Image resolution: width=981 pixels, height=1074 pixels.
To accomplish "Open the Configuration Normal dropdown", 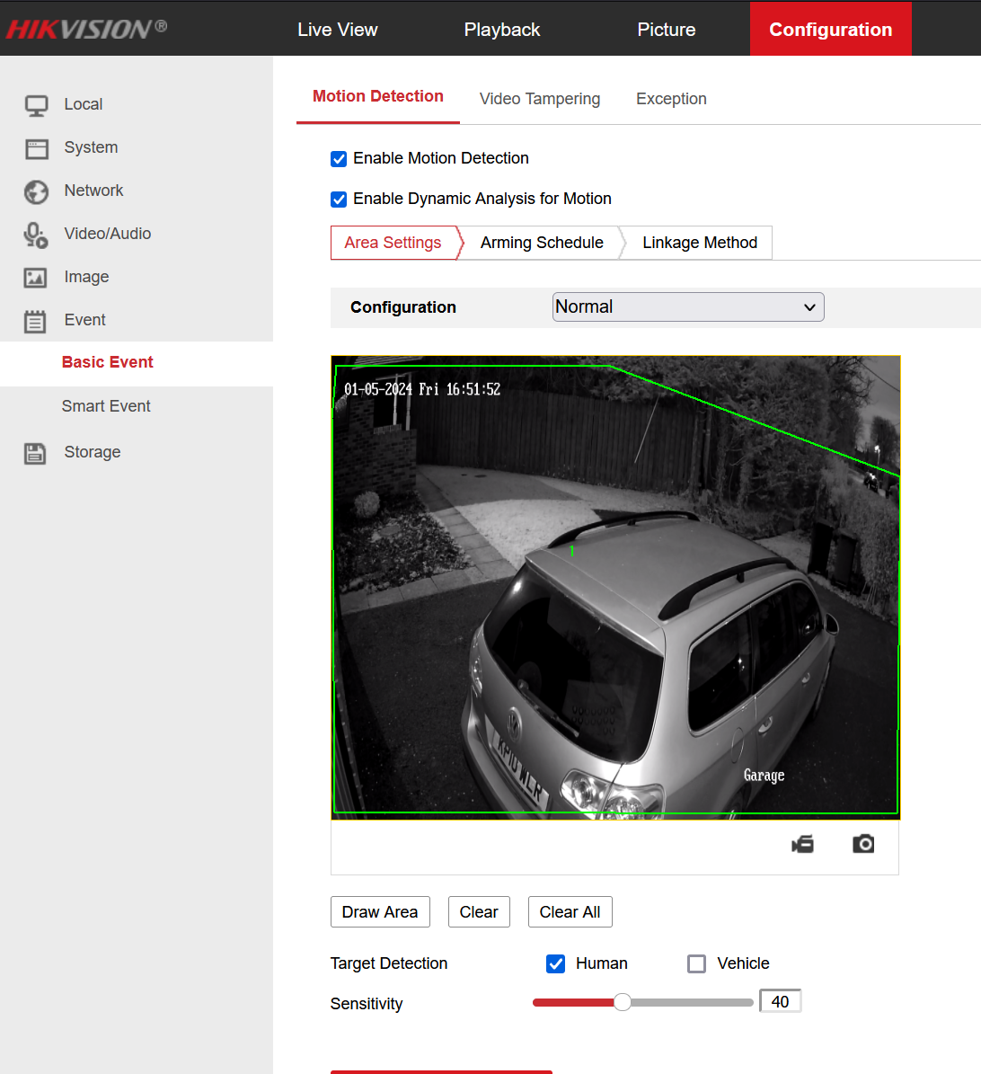I will pyautogui.click(x=688, y=307).
